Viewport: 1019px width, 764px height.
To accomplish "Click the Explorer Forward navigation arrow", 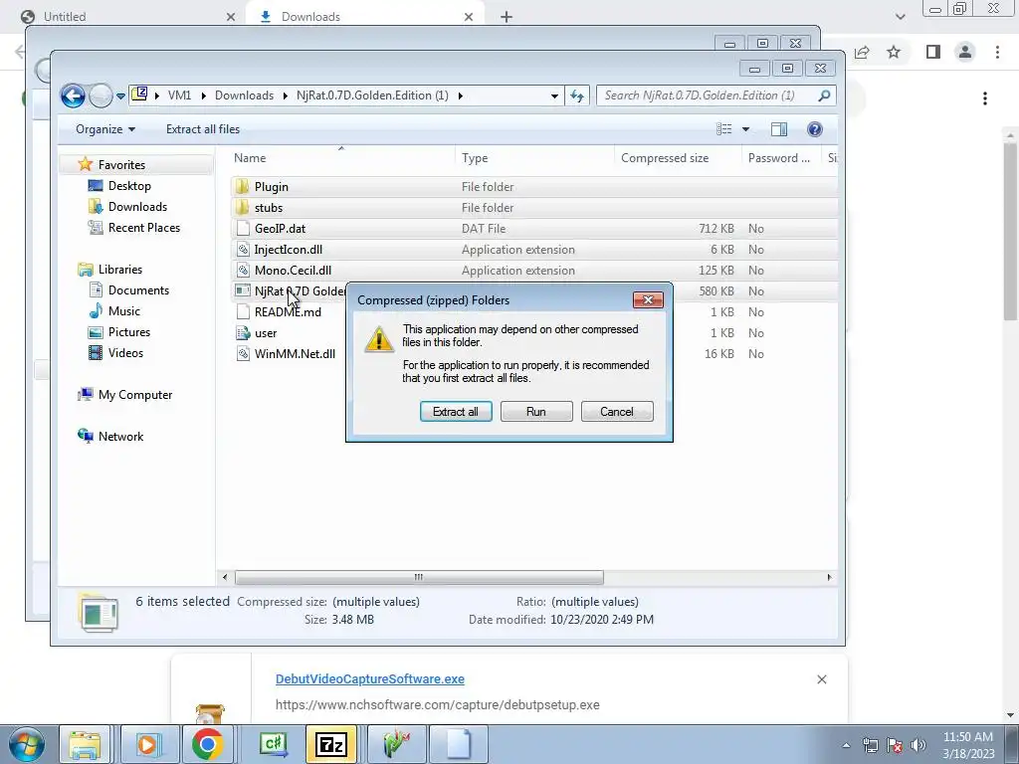I will (101, 96).
